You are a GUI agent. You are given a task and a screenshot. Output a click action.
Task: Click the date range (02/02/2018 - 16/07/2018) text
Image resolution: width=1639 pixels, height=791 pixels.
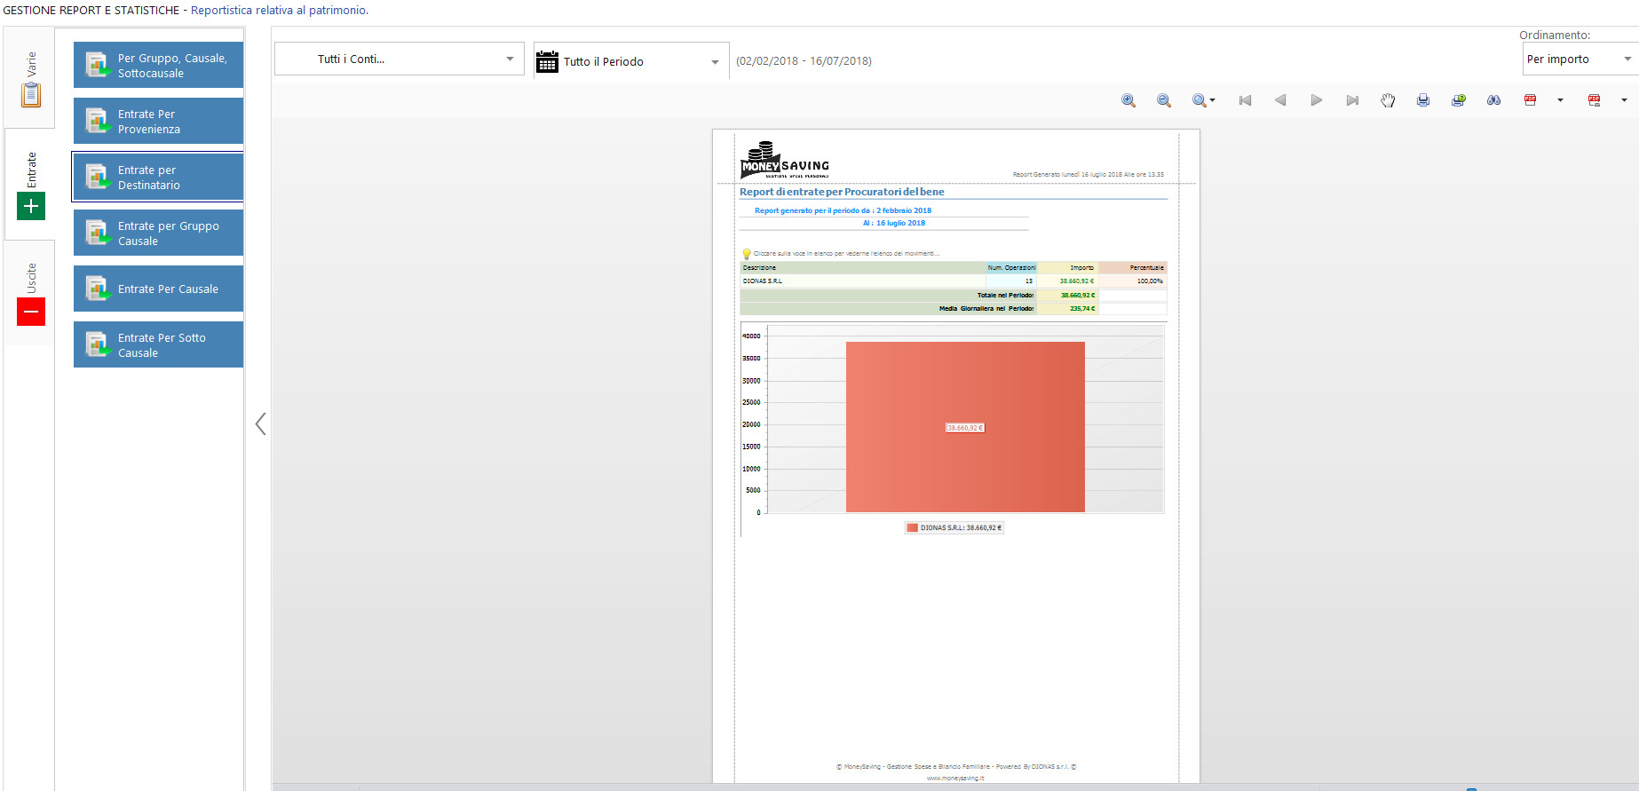click(x=804, y=61)
